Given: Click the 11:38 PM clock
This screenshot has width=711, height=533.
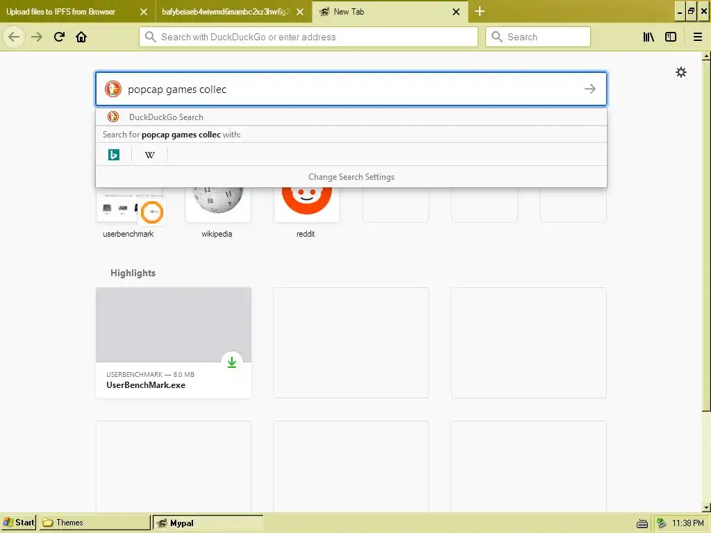Looking at the screenshot, I should (688, 523).
